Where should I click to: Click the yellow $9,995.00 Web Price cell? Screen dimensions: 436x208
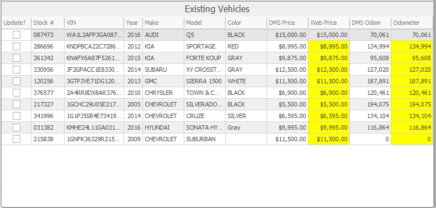pyautogui.click(x=329, y=127)
